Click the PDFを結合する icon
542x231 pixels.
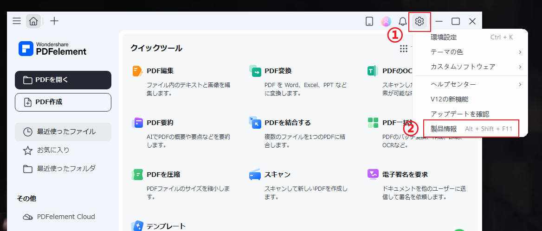click(255, 122)
